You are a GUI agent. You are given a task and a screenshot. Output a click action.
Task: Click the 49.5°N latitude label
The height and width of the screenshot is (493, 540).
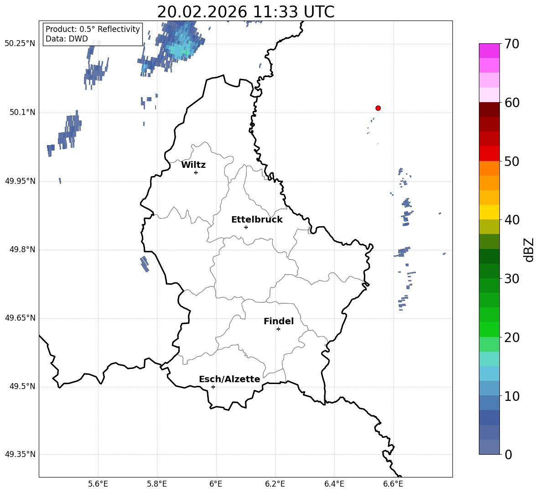[x=22, y=386]
